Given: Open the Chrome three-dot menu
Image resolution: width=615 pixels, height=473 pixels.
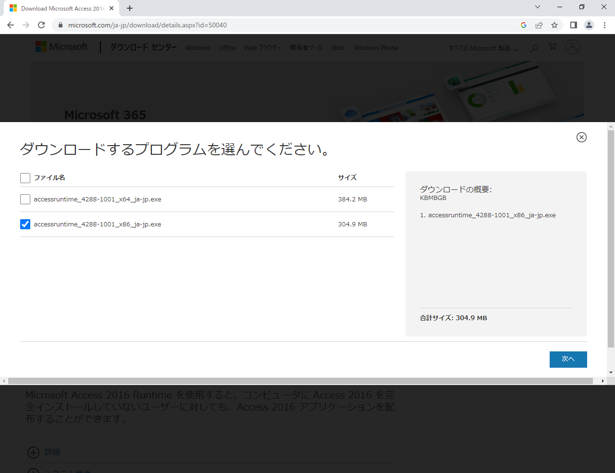Looking at the screenshot, I should (604, 25).
